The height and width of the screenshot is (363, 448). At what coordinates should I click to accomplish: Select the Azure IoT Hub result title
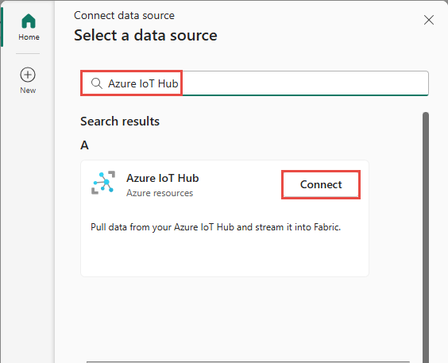pos(163,178)
